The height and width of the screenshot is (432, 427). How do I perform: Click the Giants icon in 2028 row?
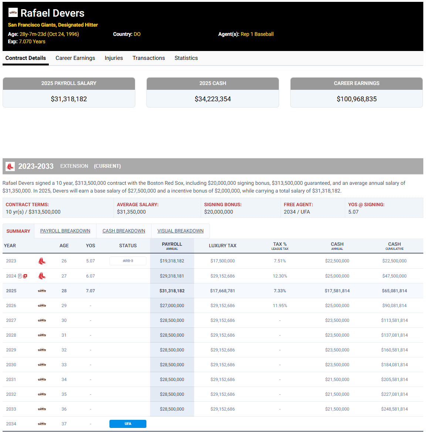42,335
